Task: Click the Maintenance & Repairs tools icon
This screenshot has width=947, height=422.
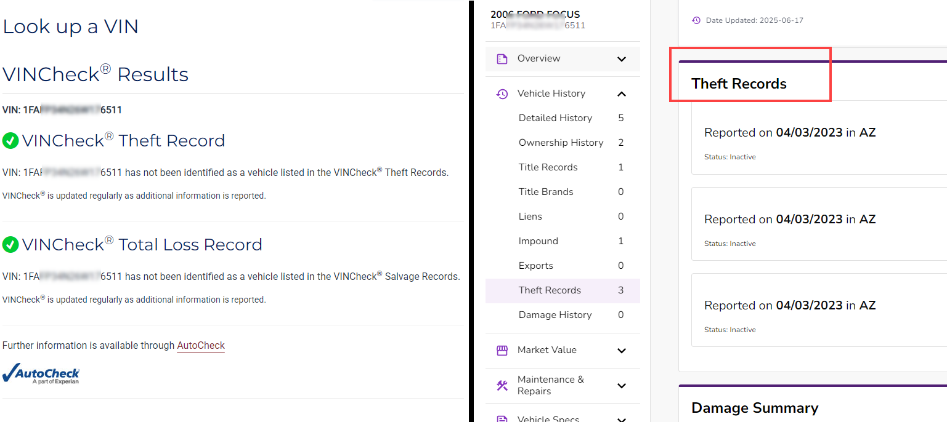Action: point(502,386)
